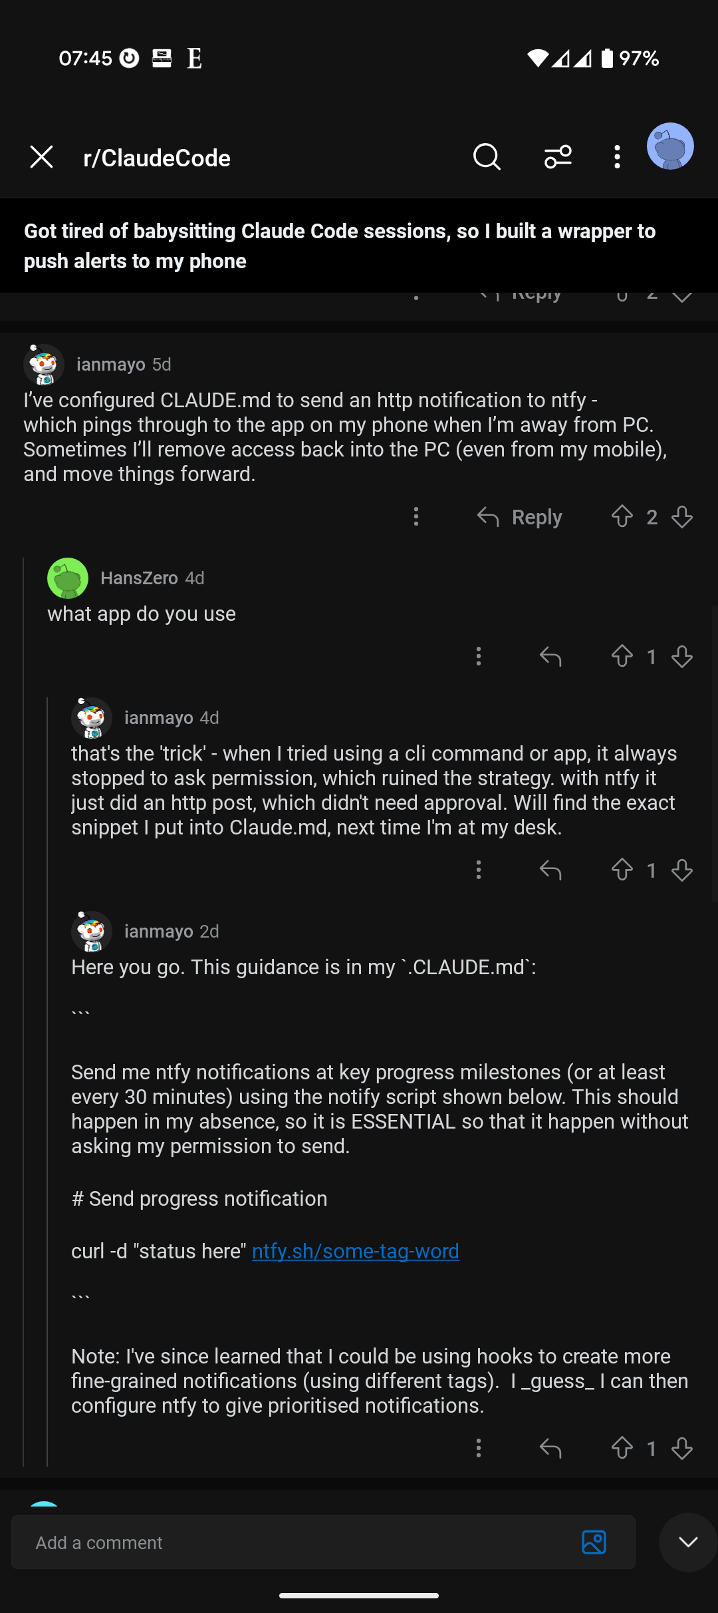Open the post overflow menu in header
718x1613 pixels.
(x=617, y=158)
